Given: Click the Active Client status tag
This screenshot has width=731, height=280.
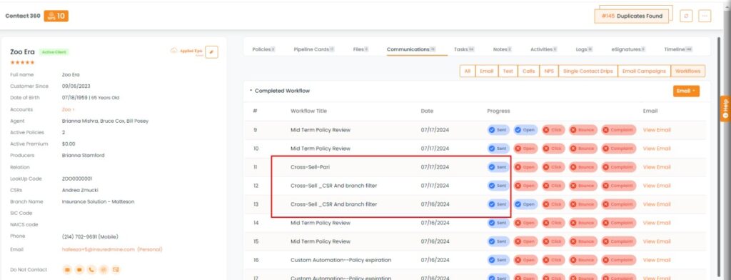Looking at the screenshot, I should 54,52.
